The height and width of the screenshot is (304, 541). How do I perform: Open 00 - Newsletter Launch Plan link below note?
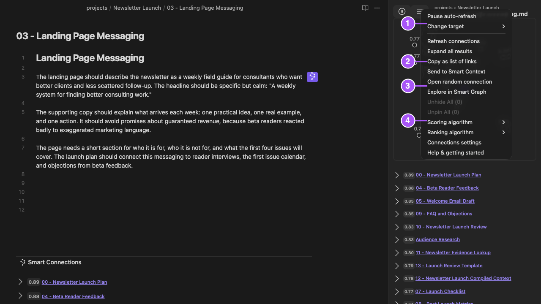click(74, 282)
